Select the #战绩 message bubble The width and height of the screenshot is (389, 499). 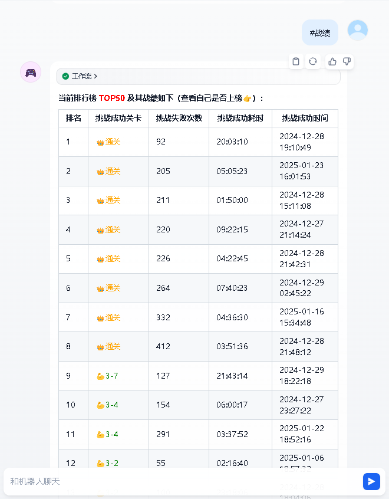click(x=320, y=33)
